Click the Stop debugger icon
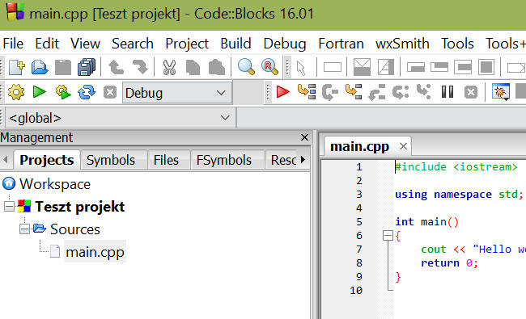This screenshot has width=526, height=319. point(471,92)
